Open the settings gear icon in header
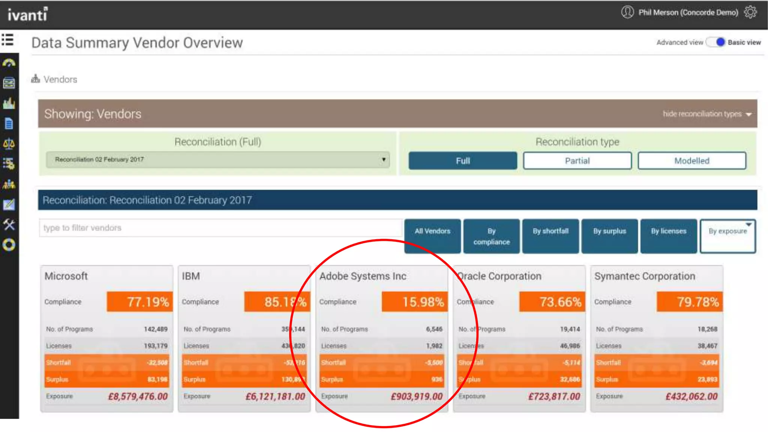Viewport: 768px width, 432px height. point(750,12)
